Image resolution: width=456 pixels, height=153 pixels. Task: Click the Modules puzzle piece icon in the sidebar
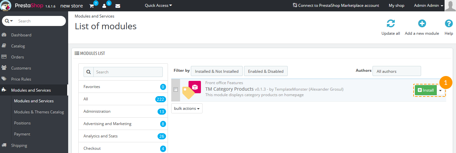pyautogui.click(x=4, y=90)
